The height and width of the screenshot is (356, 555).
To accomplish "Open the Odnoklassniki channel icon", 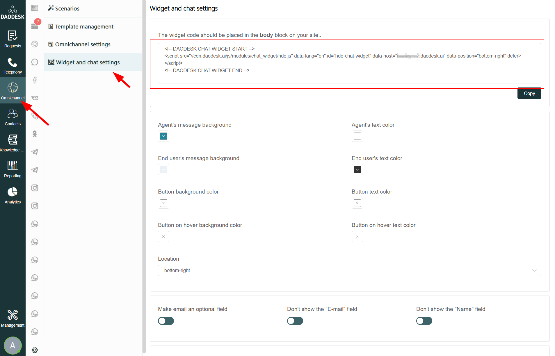I will 35,134.
